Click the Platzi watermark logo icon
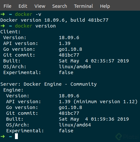 coord(119,137)
